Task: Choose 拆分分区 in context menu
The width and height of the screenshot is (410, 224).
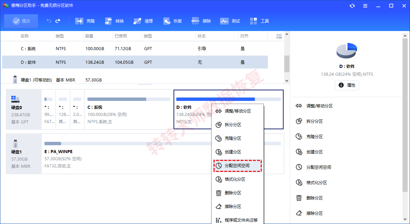Action: click(x=237, y=125)
